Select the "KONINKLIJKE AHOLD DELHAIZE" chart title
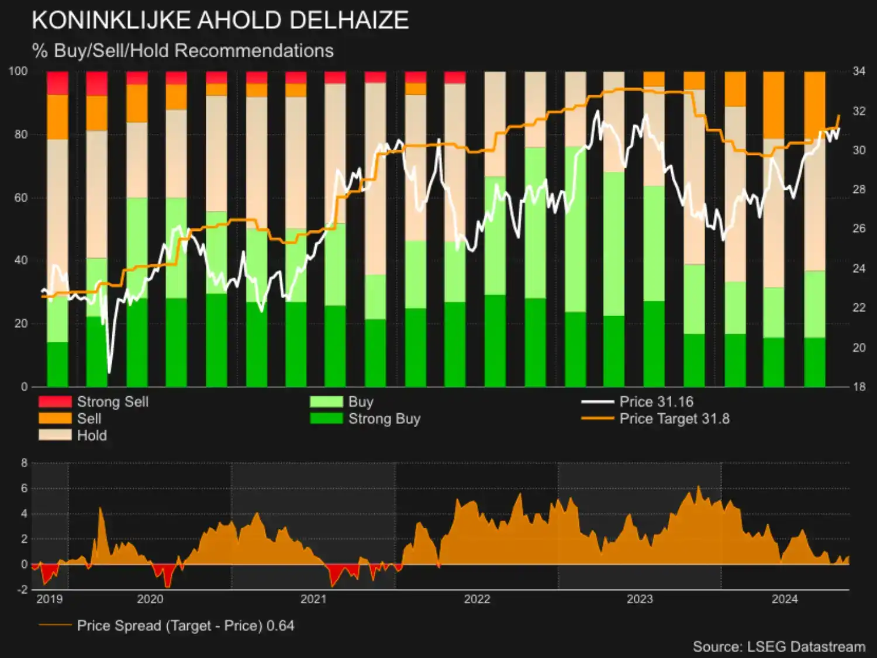Viewport: 877px width, 658px height. [220, 20]
